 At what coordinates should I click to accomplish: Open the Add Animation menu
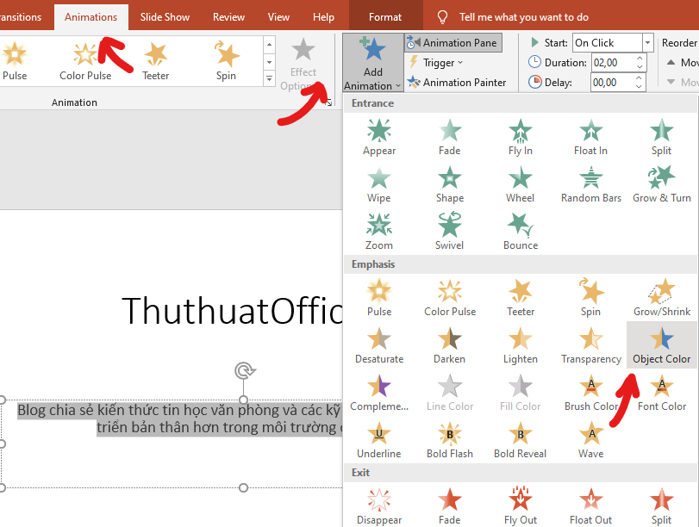pyautogui.click(x=371, y=62)
